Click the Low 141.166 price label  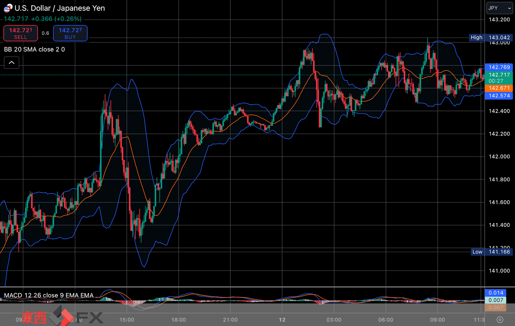click(x=491, y=252)
